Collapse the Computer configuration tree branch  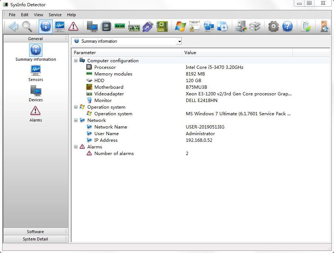tap(76, 60)
